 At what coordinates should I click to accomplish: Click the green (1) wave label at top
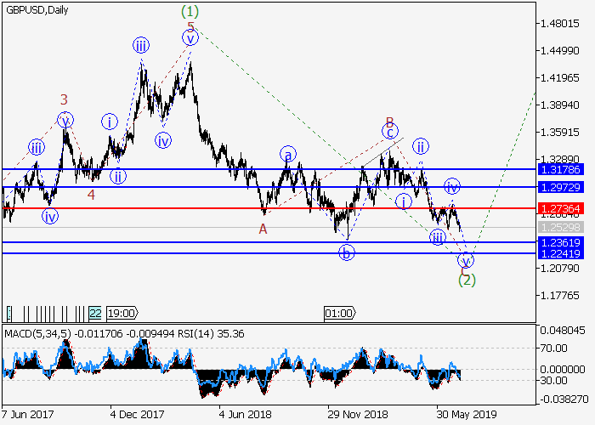(x=190, y=11)
